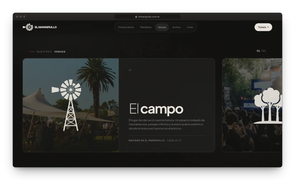The width and height of the screenshot is (295, 180).
Task: Go to the Manifiesto section
Action: 145,27
